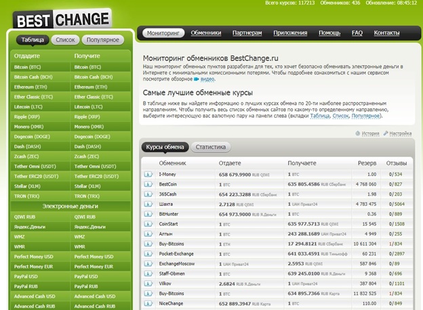Screen dimensions: 423x310
Task: Click info icon beside Шахта exchanger
Action: 148,204
